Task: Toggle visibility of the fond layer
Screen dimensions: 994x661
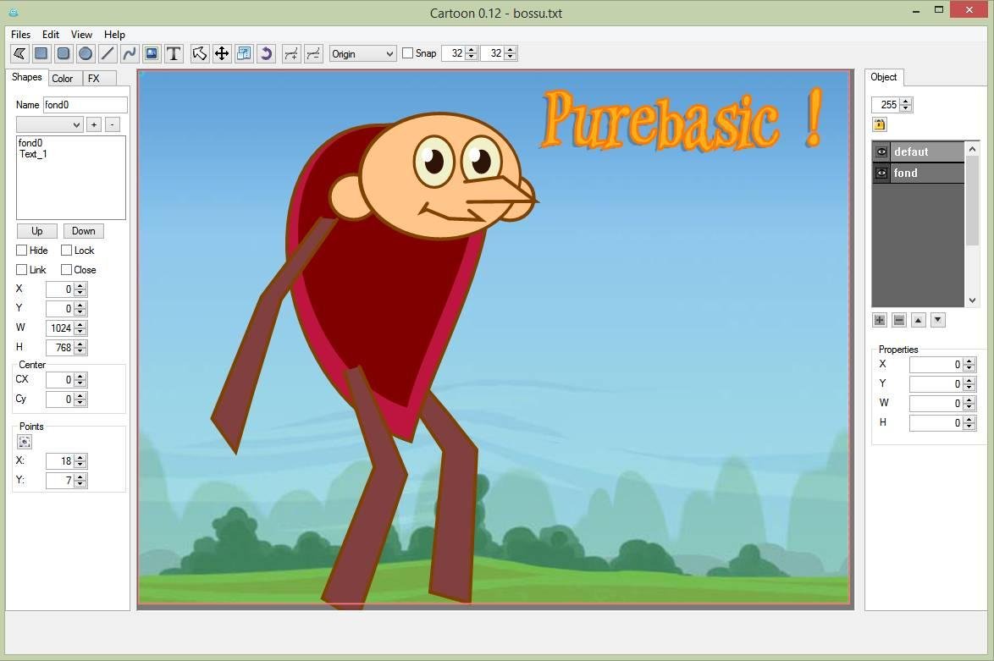Action: pos(881,173)
